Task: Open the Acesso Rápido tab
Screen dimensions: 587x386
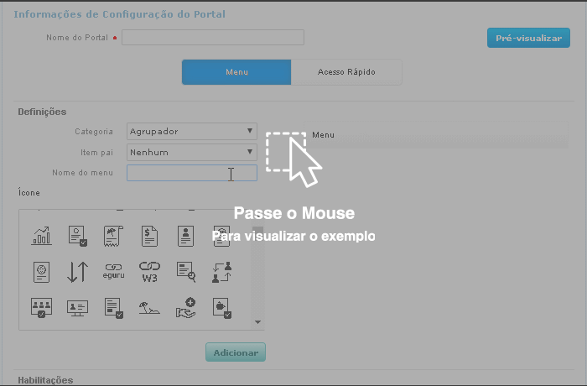Action: (x=346, y=72)
